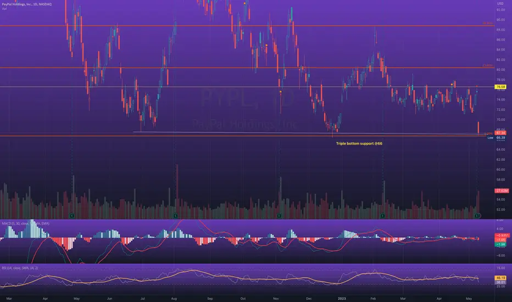The height and width of the screenshot is (302, 512).
Task: Click the USD currency label on price axis
Action: point(500,3)
